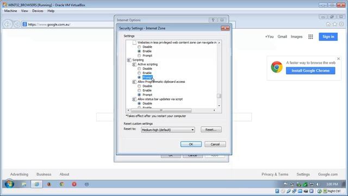Click the green checkmark tray icon
Image resolution: width=348 pixels, height=196 pixels.
pyautogui.click(x=306, y=184)
